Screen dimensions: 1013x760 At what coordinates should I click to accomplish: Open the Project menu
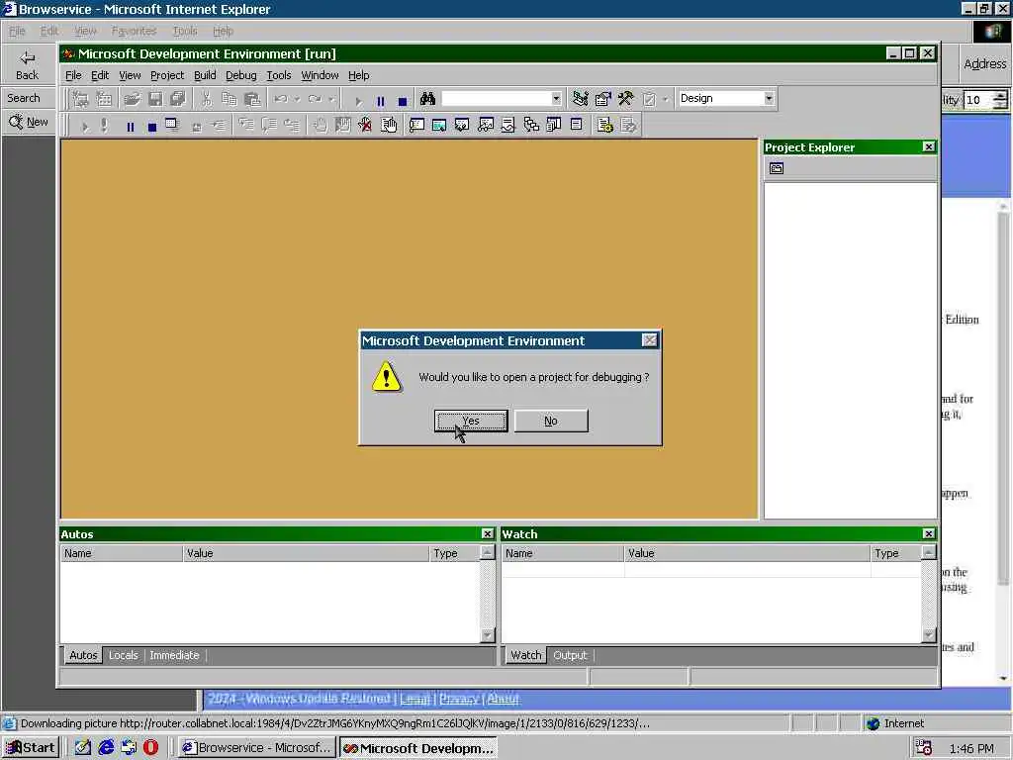(x=167, y=75)
